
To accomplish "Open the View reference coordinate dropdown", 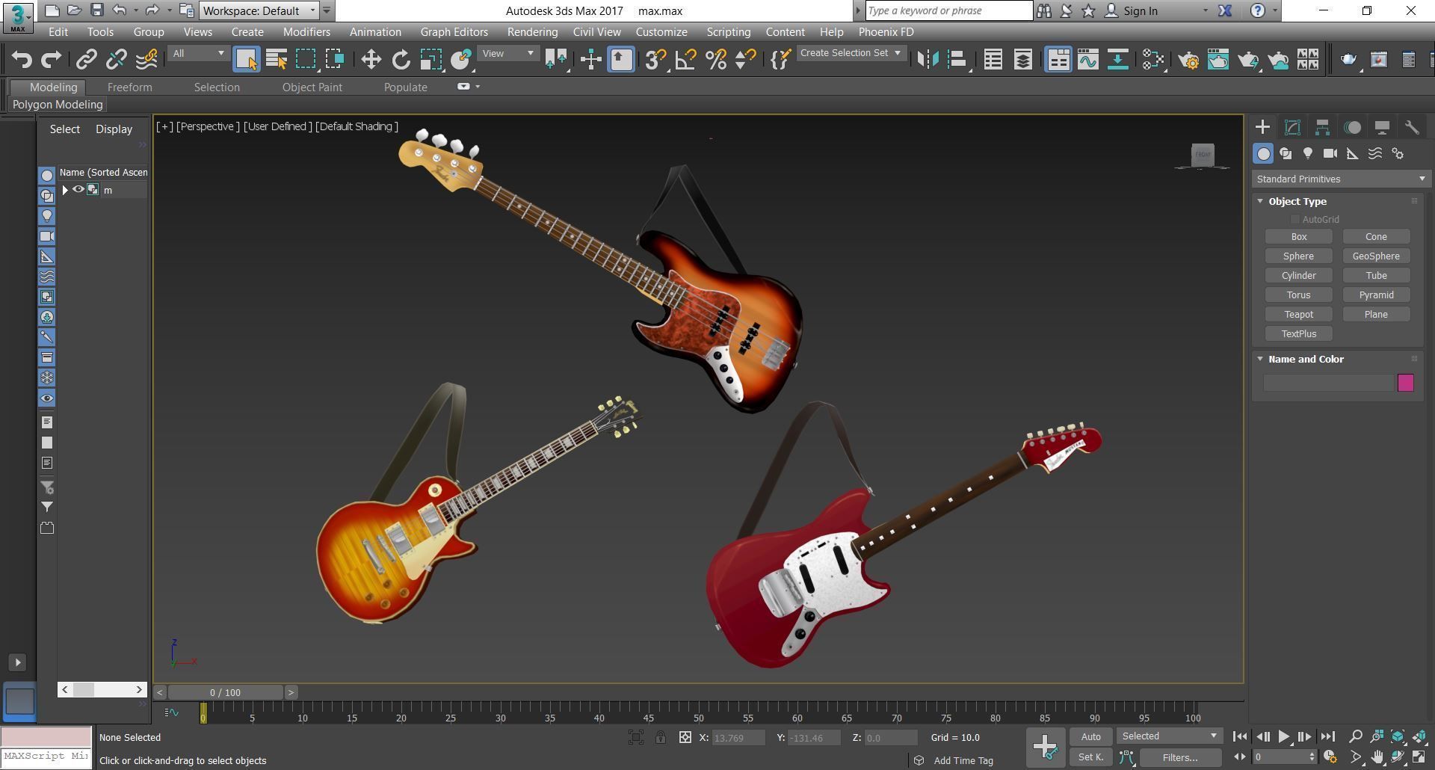I will click(x=508, y=53).
